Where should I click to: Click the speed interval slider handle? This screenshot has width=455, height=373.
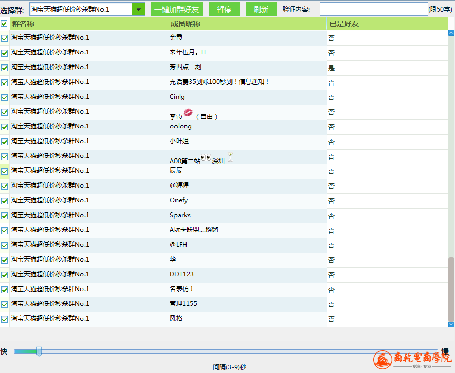point(39,351)
